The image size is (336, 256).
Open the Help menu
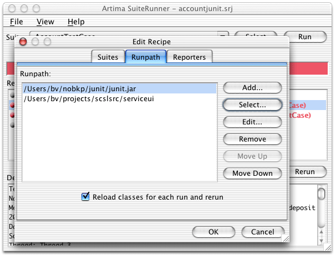[x=76, y=22]
